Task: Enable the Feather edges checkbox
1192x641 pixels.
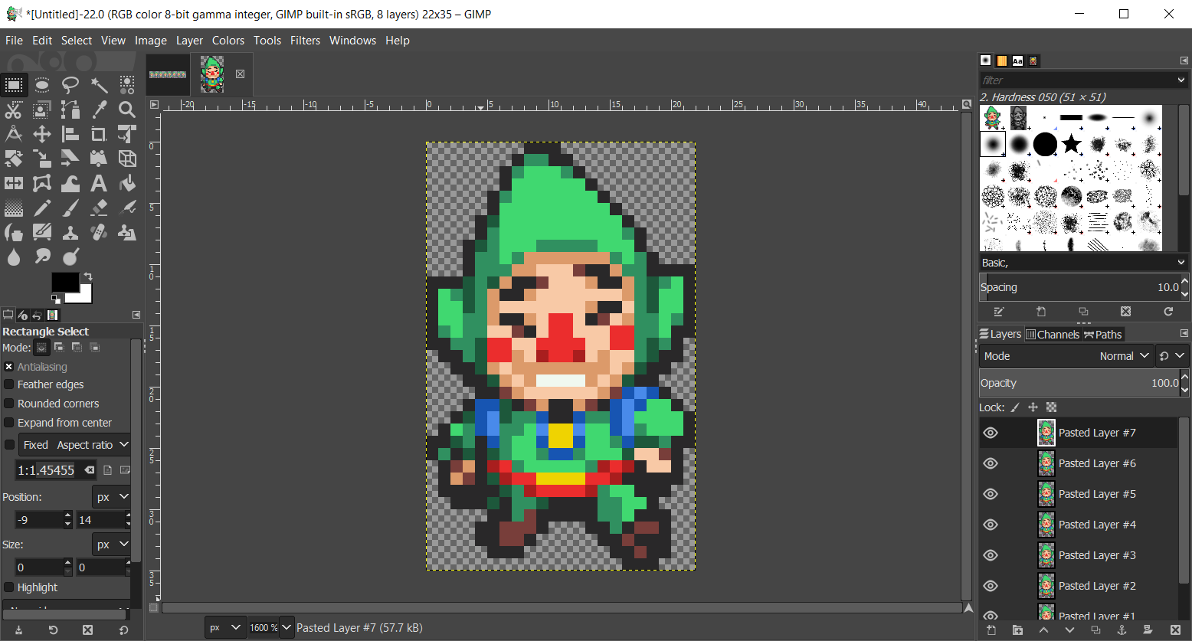Action: click(x=9, y=384)
